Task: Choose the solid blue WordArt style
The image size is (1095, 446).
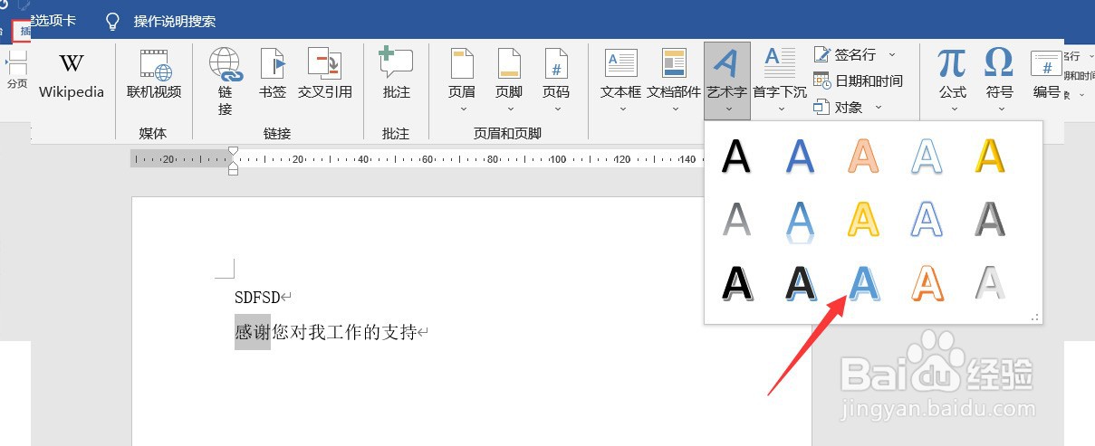Action: tap(800, 157)
